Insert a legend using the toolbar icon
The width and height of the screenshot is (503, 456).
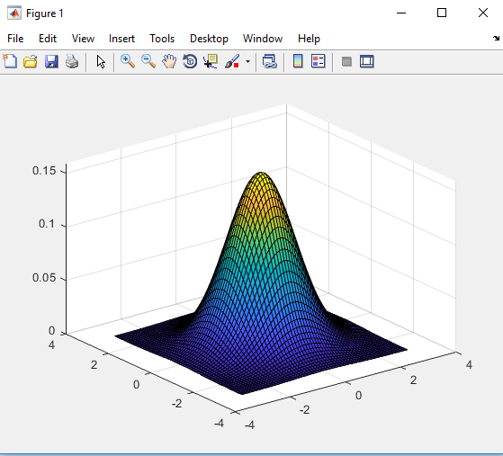coord(319,61)
